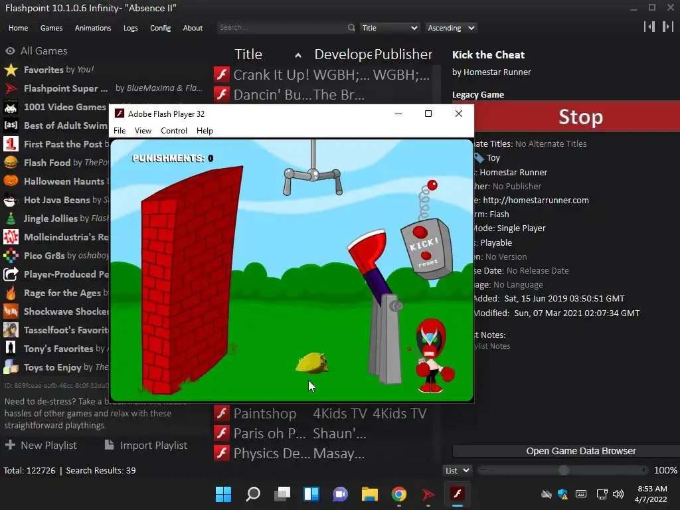Viewport: 680px width, 510px height.
Task: Click the Favorites star icon
Action: [11, 70]
